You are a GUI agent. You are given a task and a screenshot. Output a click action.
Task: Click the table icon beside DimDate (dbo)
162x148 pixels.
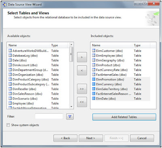(94, 99)
